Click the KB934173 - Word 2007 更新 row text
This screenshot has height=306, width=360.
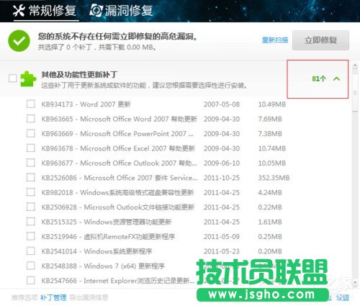(86, 104)
